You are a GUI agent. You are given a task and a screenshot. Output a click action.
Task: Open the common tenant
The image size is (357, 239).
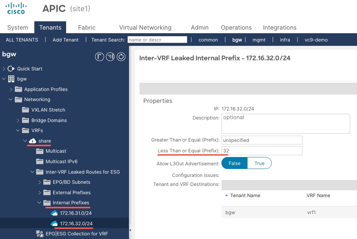coord(208,40)
